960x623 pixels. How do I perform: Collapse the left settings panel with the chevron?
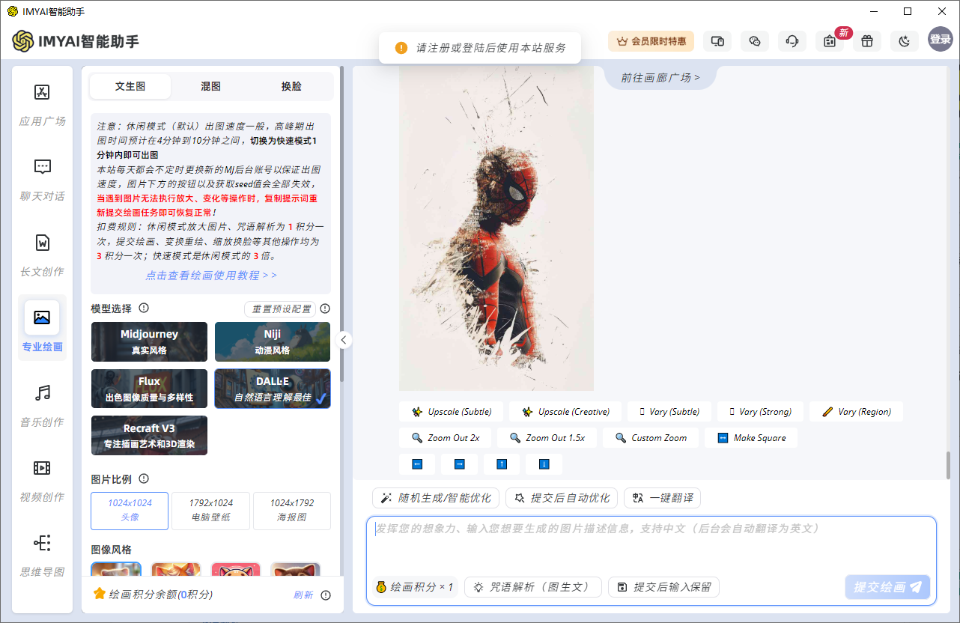pyautogui.click(x=343, y=340)
